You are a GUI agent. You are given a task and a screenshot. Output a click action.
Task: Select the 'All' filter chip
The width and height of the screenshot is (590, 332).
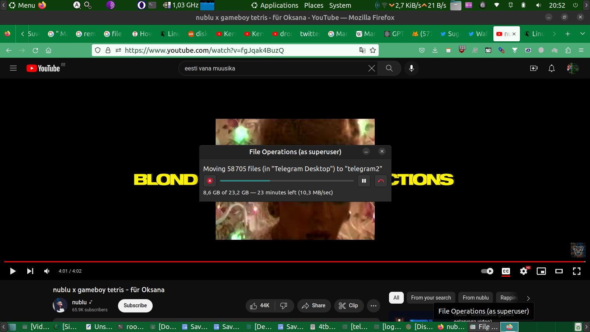point(396,298)
